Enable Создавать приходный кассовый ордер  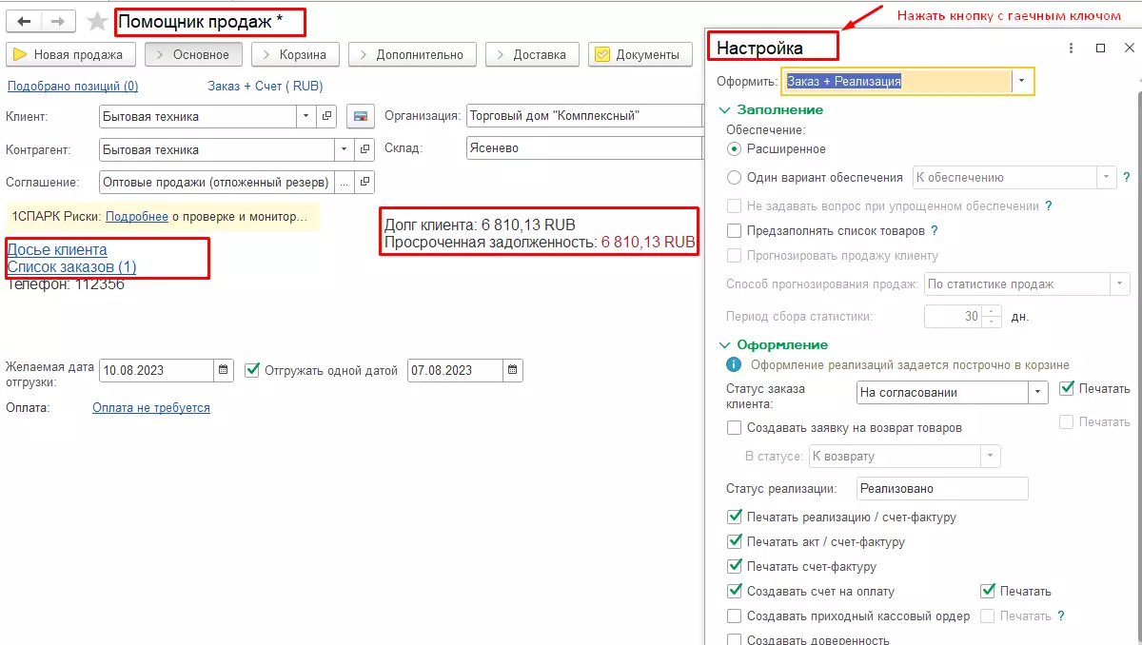(734, 616)
